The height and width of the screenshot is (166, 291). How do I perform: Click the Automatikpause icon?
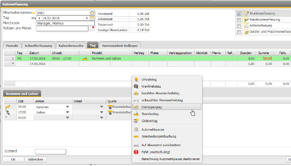pyautogui.click(x=136, y=129)
